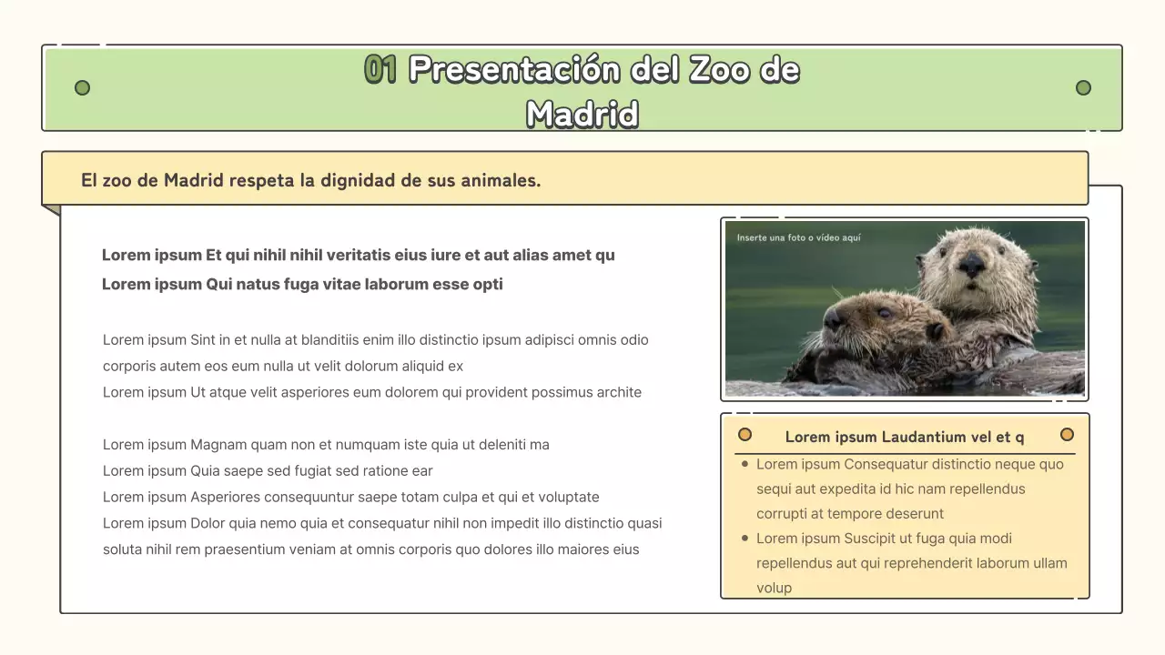Click the bullet point before 'Consequatur distinctio'
Image resolution: width=1165 pixels, height=655 pixels.
(x=746, y=464)
